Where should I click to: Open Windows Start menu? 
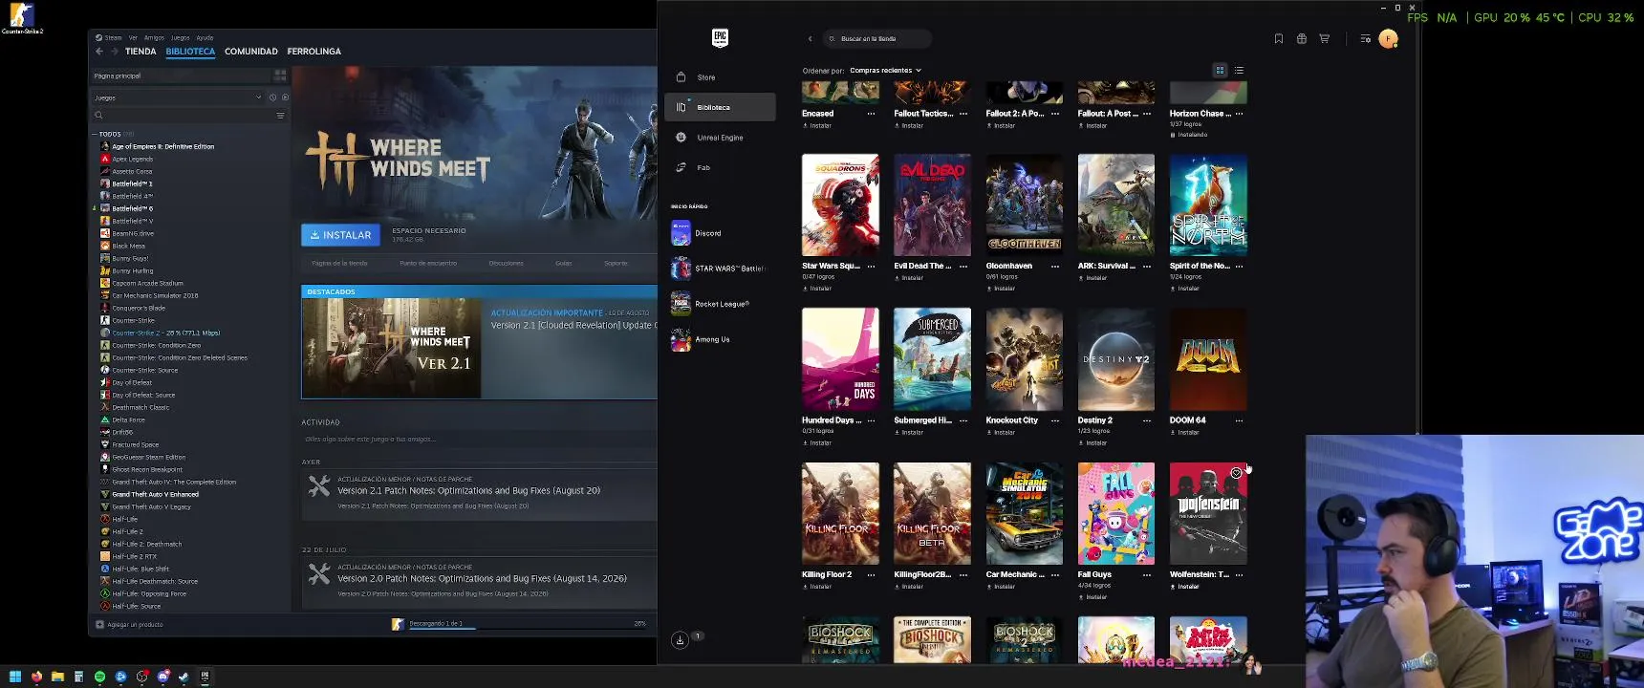click(x=15, y=677)
